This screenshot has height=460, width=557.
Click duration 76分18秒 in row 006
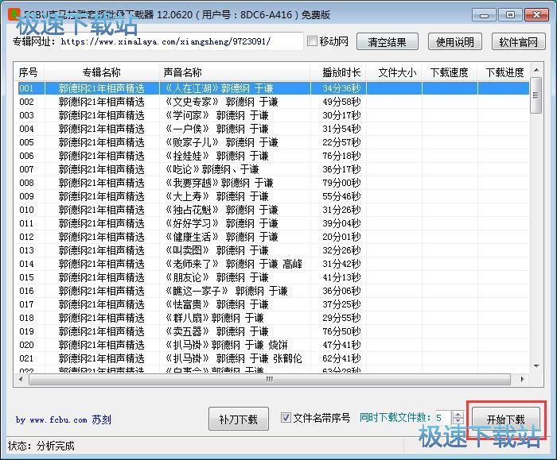click(341, 156)
